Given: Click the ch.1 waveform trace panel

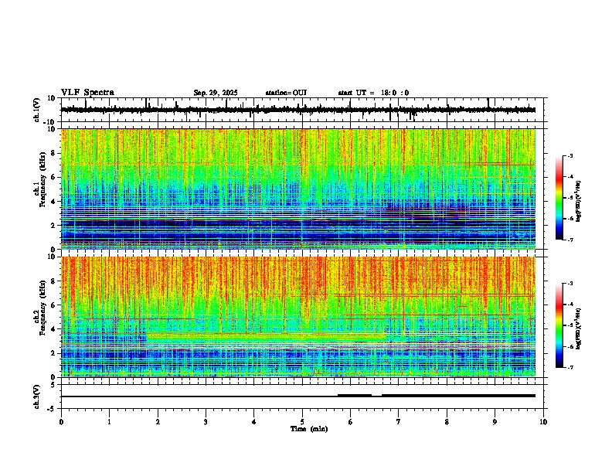Looking at the screenshot, I should pyautogui.click(x=304, y=110).
